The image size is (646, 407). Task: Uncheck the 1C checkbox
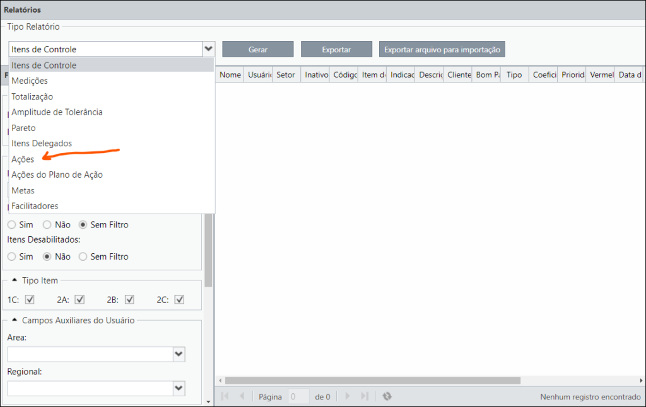click(x=30, y=299)
